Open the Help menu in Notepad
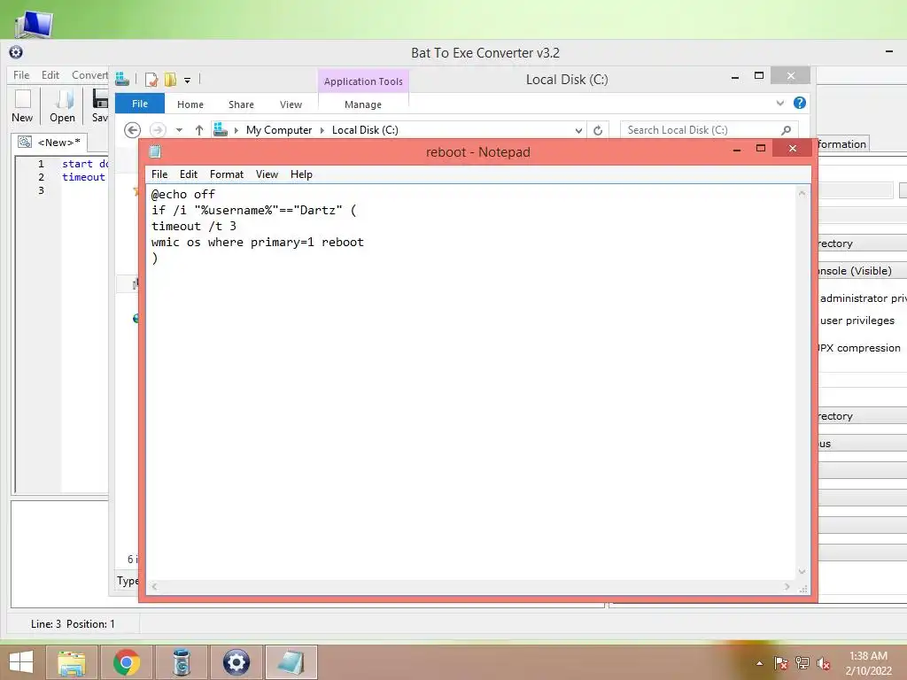The height and width of the screenshot is (680, 907). click(301, 174)
